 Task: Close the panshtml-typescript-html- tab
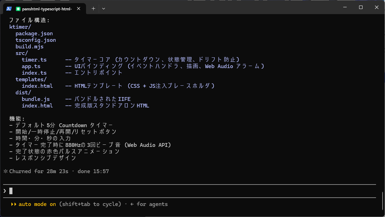79,9
